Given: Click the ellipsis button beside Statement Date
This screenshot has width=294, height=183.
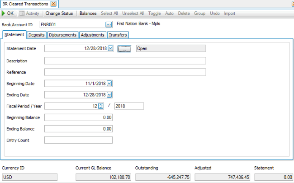Looking at the screenshot, I should (124, 48).
